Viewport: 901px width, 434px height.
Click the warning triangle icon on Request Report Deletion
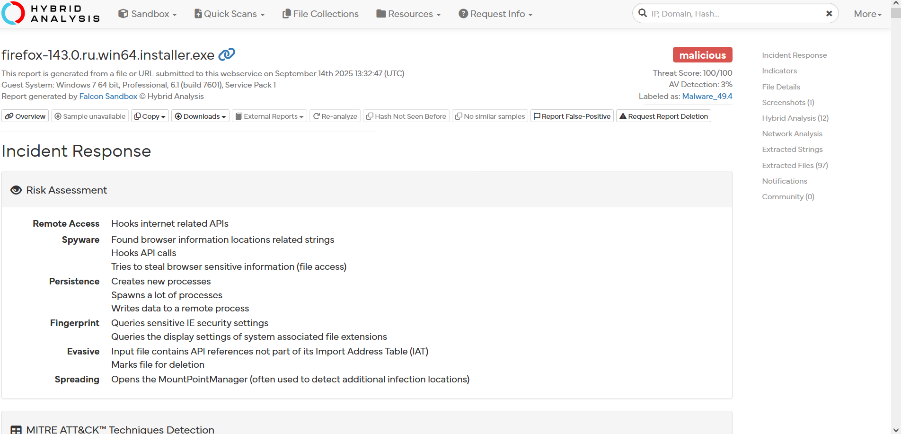pos(623,116)
